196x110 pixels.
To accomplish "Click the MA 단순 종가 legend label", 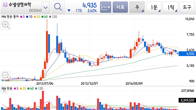I will 10,17.
